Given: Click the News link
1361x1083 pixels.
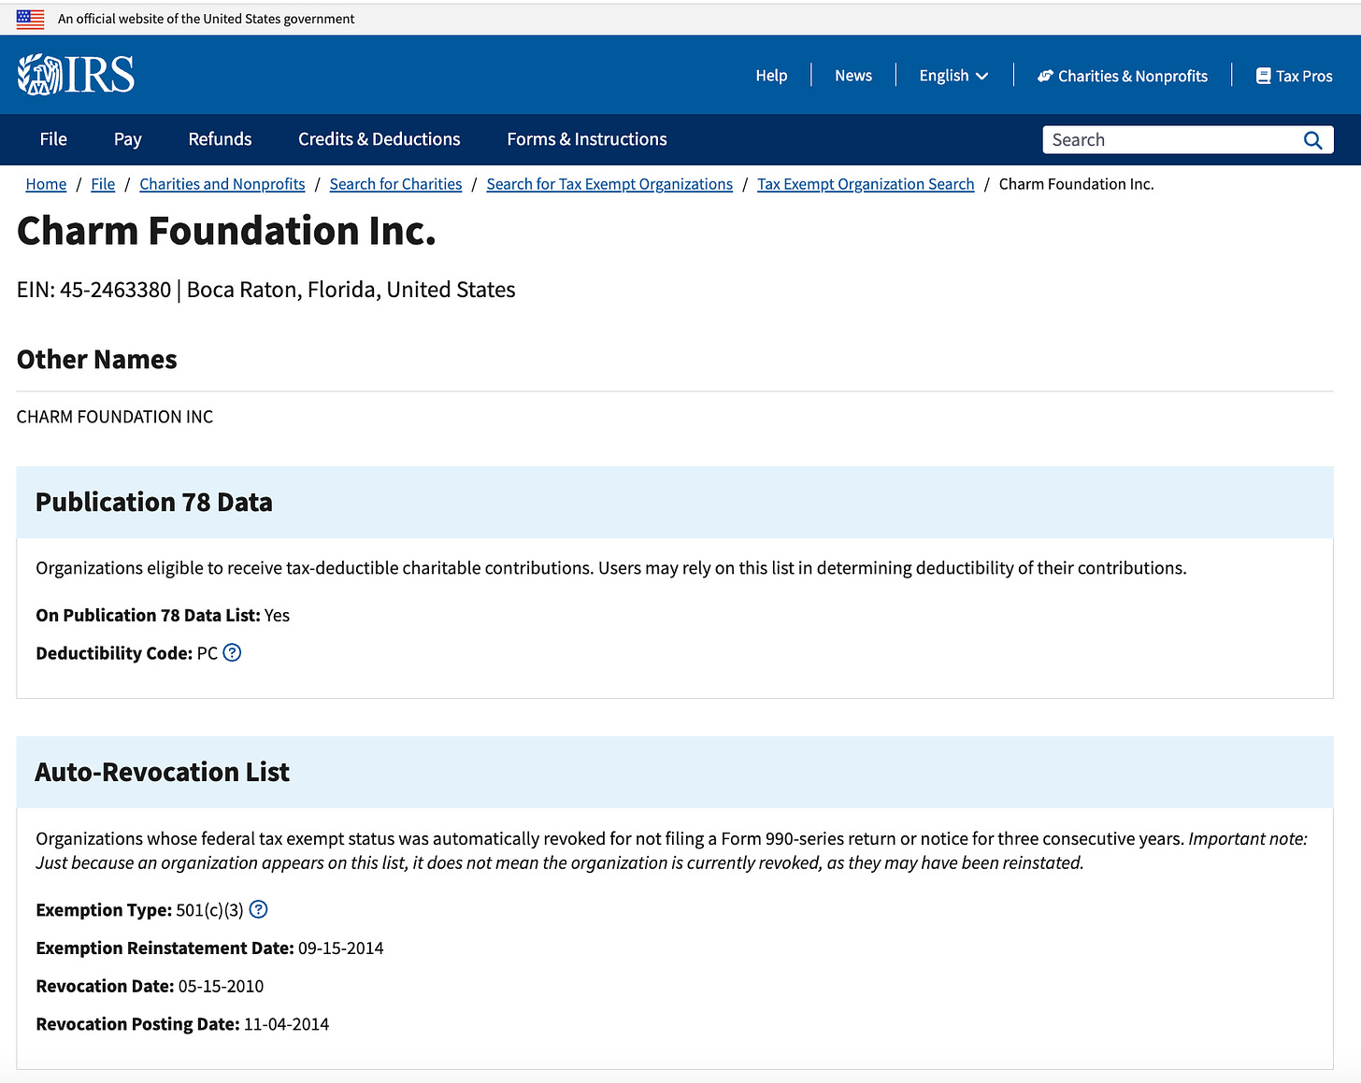Looking at the screenshot, I should pos(853,76).
